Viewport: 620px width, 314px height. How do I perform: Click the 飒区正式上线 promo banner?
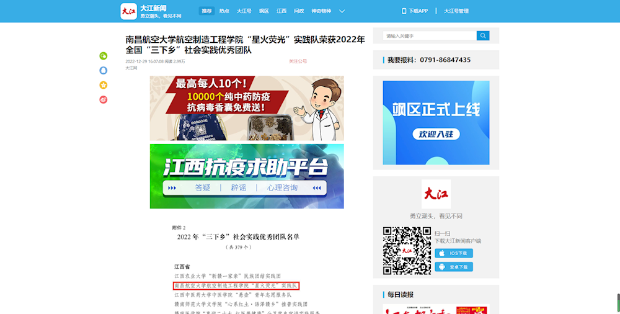436,122
